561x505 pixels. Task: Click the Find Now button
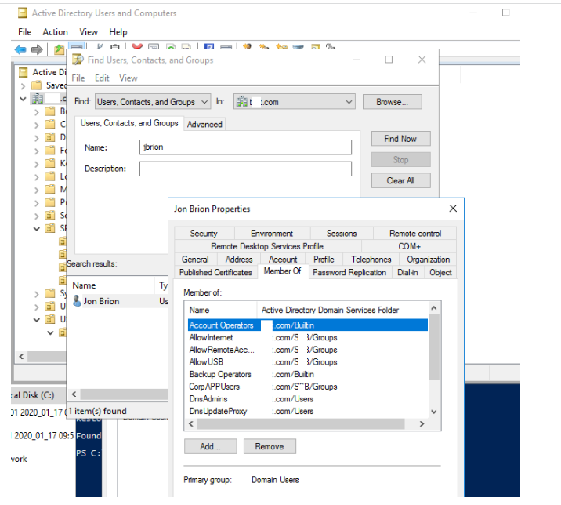coord(400,139)
